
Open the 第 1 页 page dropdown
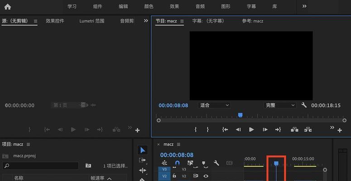point(68,105)
